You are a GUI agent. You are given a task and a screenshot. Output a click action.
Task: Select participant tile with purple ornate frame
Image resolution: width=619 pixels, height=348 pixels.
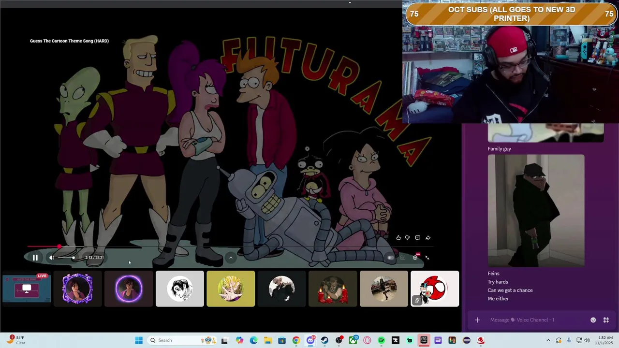tap(77, 289)
